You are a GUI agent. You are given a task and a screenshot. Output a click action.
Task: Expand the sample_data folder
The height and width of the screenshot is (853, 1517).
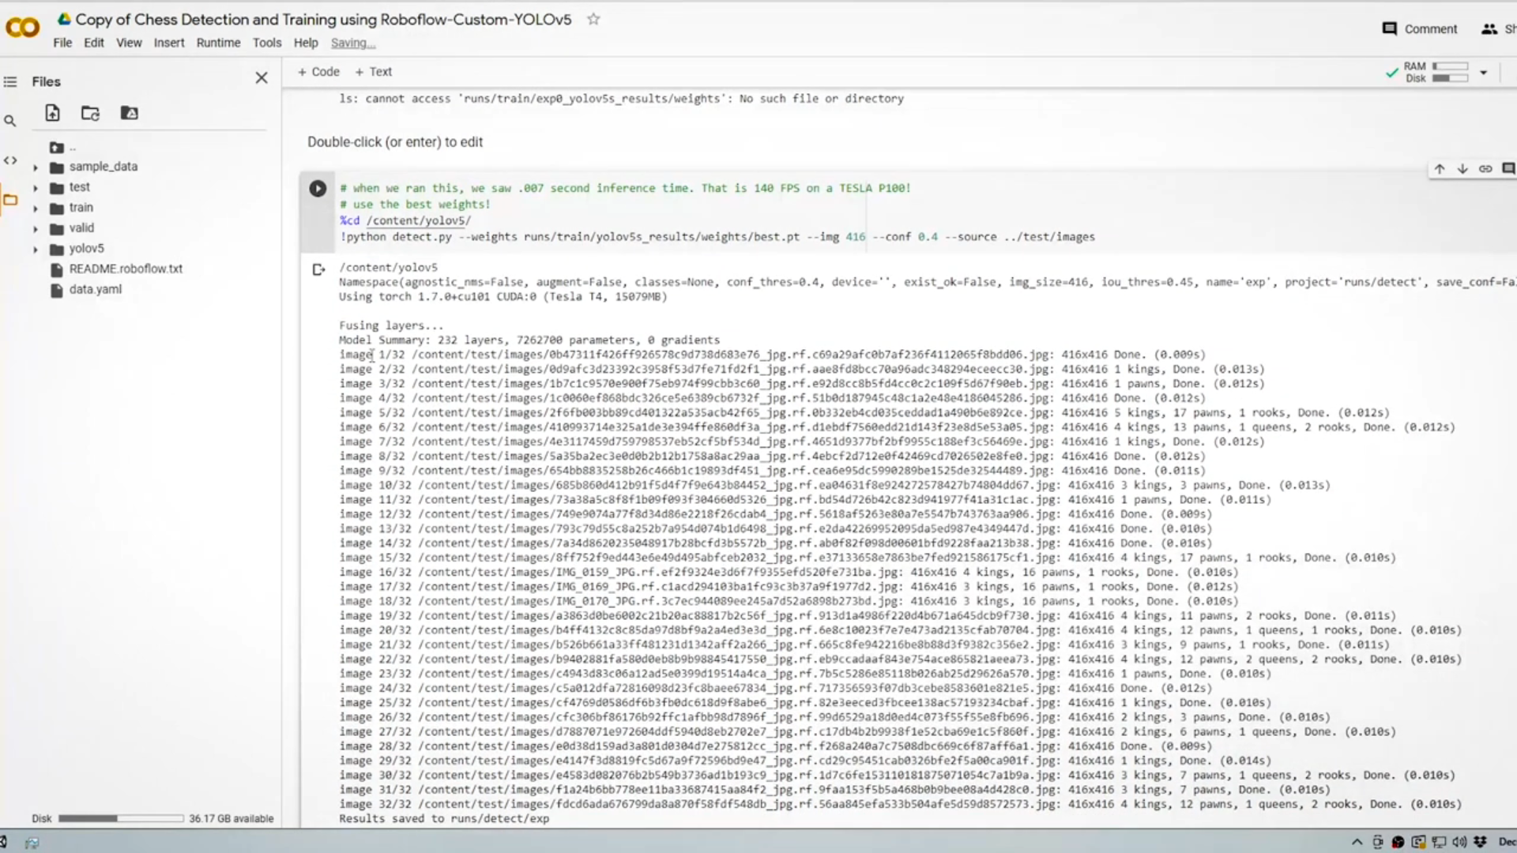[35, 167]
